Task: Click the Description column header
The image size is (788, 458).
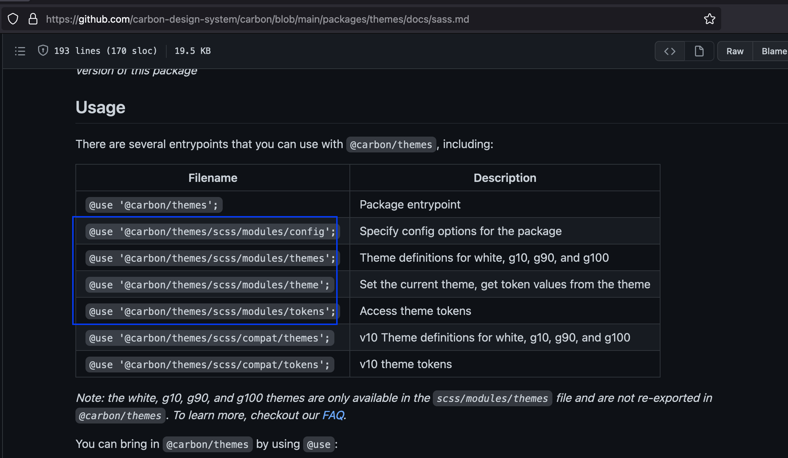Action: click(505, 178)
